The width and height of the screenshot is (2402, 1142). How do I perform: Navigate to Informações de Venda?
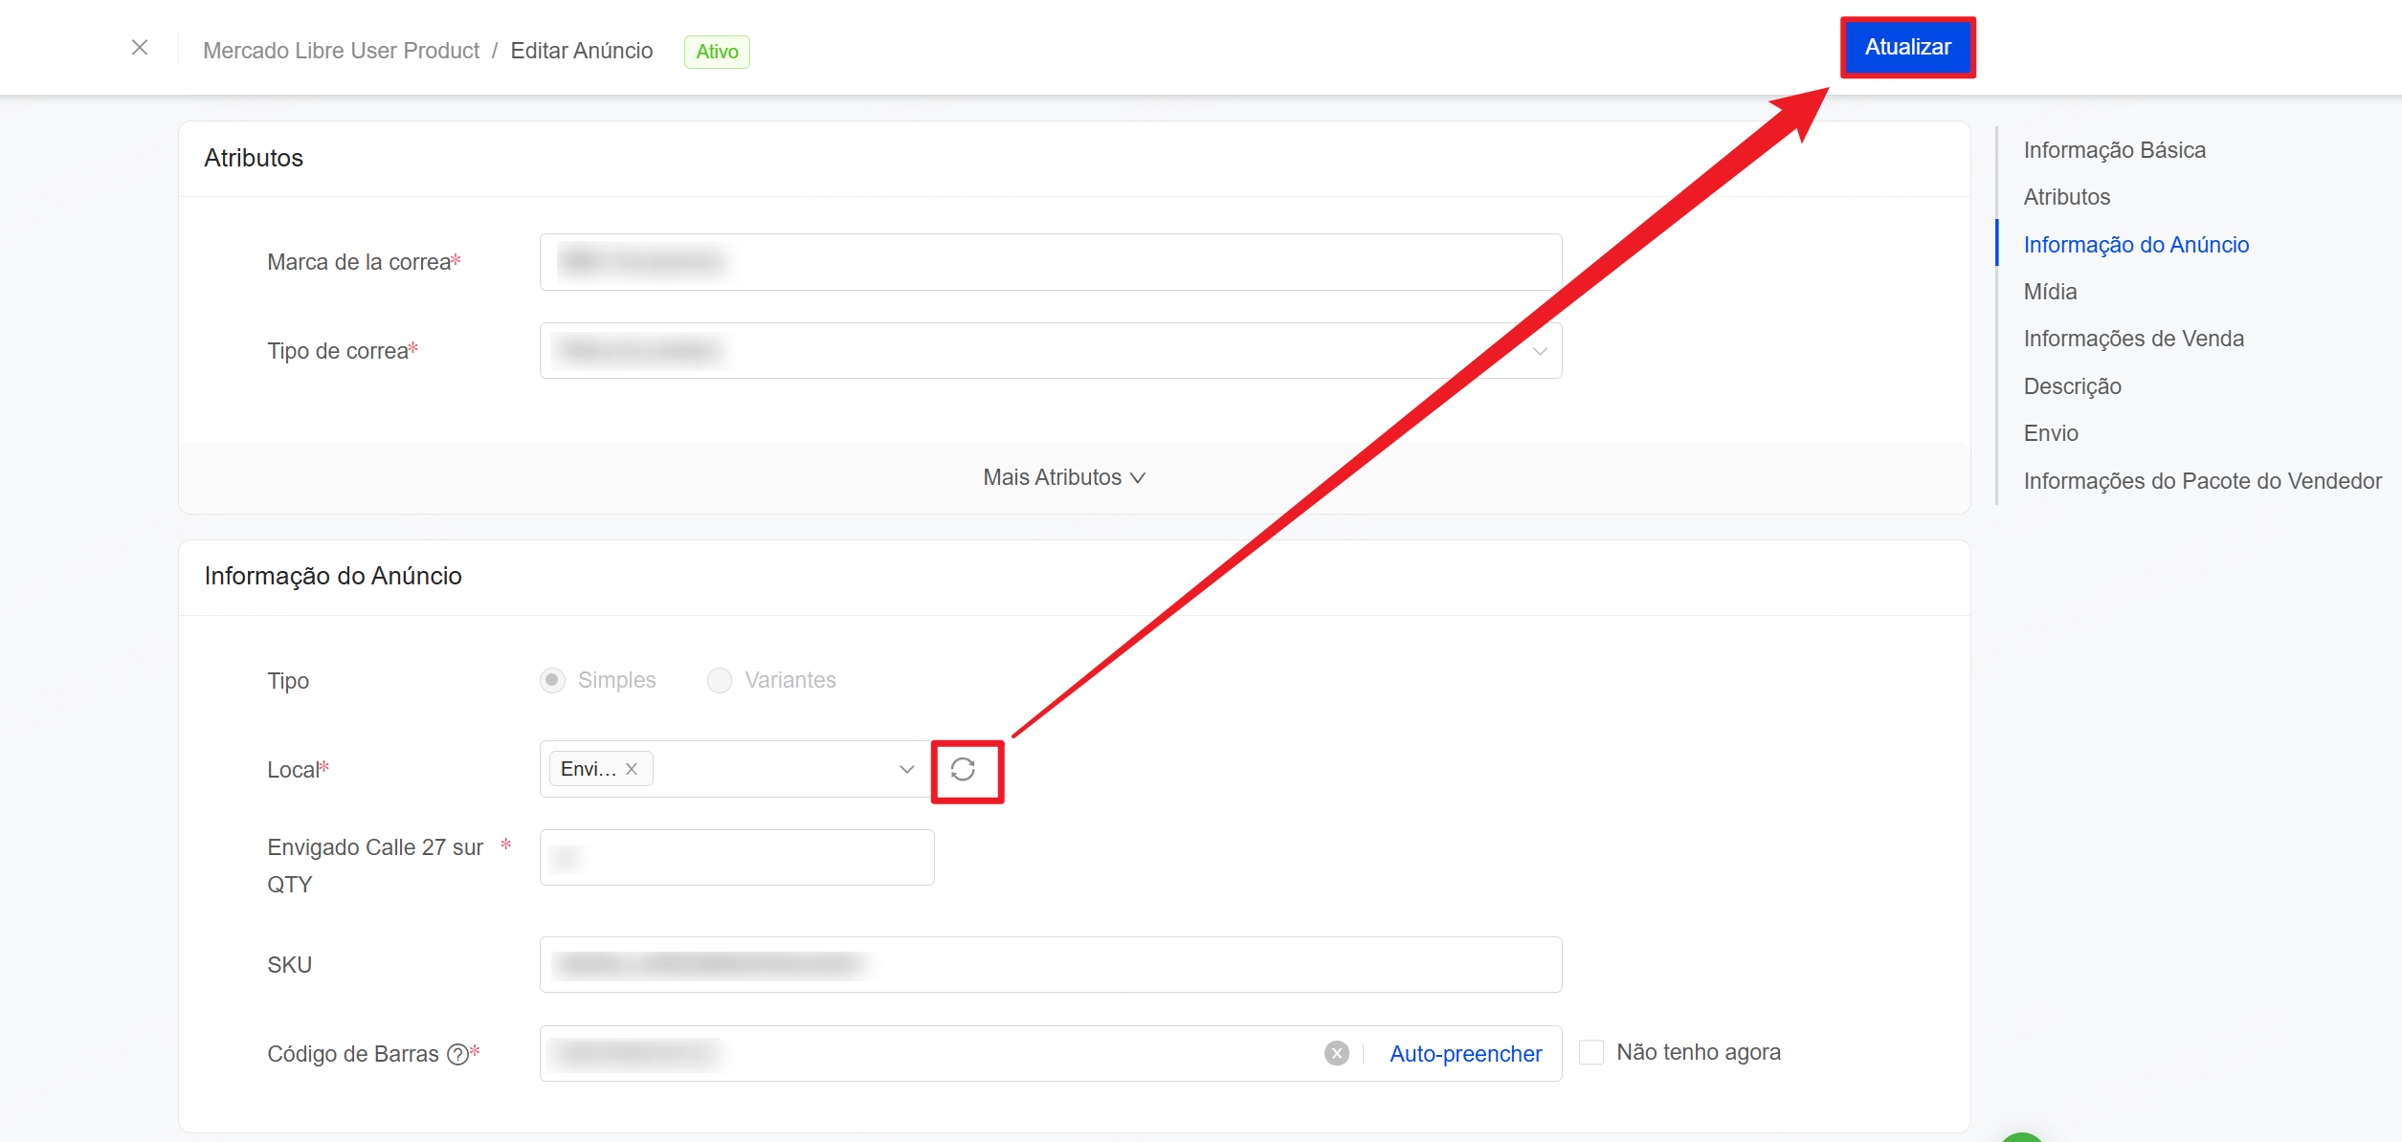pos(2133,339)
